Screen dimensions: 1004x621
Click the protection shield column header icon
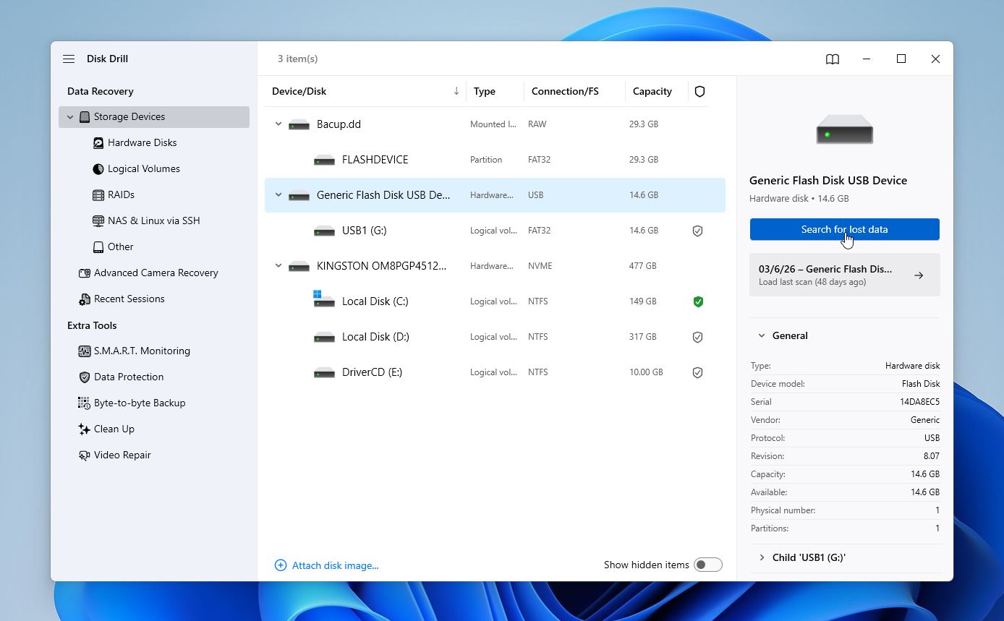click(x=699, y=92)
